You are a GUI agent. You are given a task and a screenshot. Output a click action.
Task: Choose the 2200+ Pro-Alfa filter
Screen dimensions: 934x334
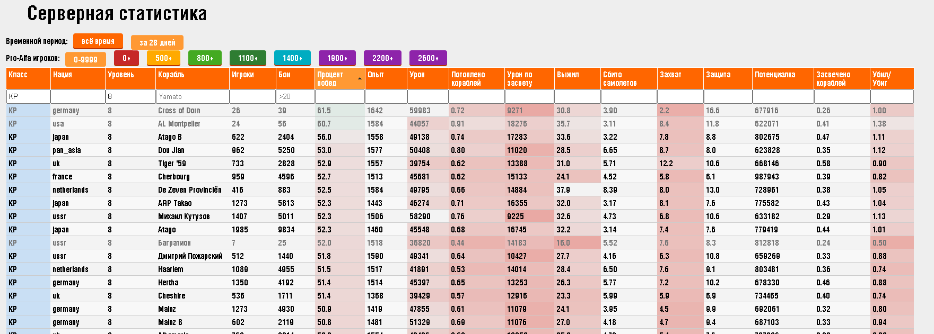click(x=382, y=58)
